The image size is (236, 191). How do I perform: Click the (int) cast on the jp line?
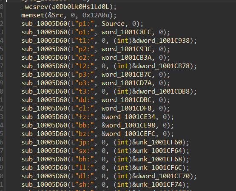pyautogui.click(x=122, y=142)
